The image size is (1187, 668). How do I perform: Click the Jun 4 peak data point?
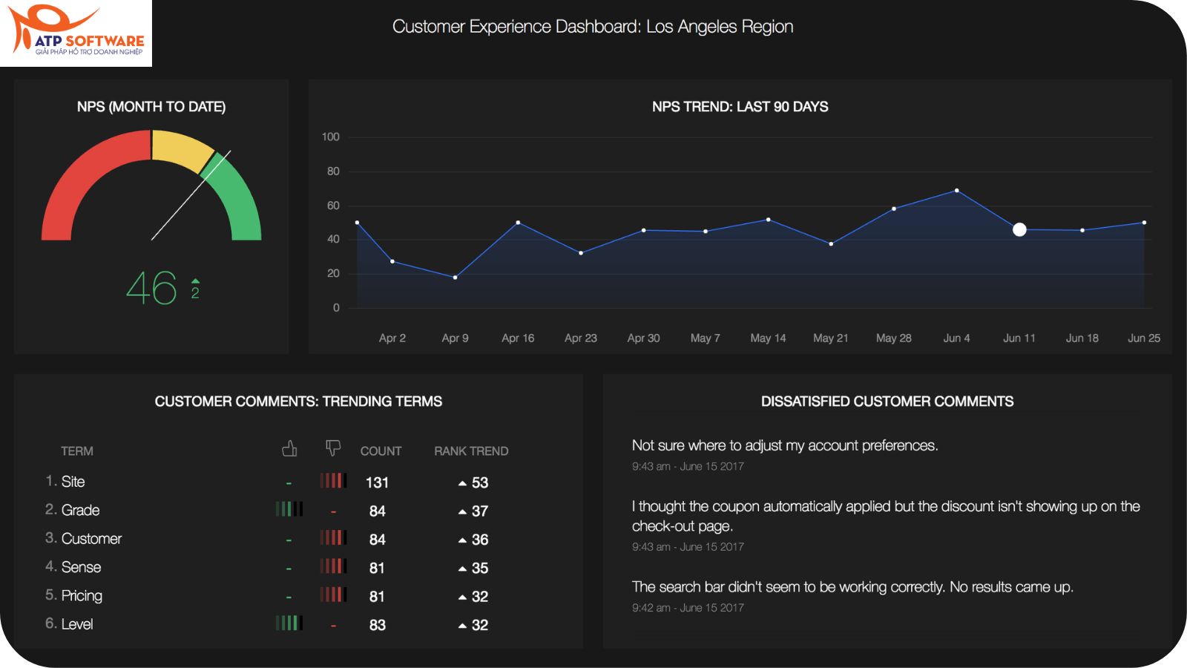[956, 191]
